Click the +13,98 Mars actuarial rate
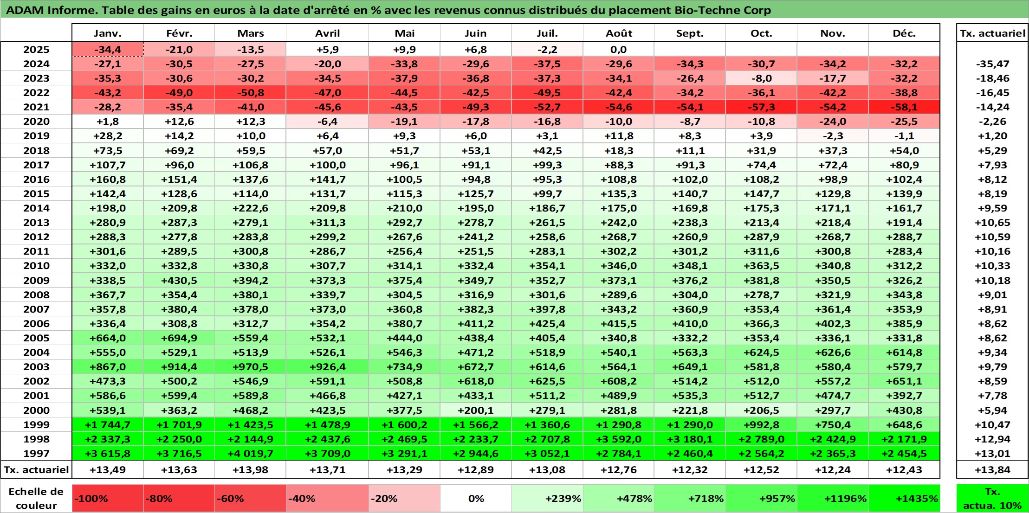1029x513 pixels. tap(251, 470)
